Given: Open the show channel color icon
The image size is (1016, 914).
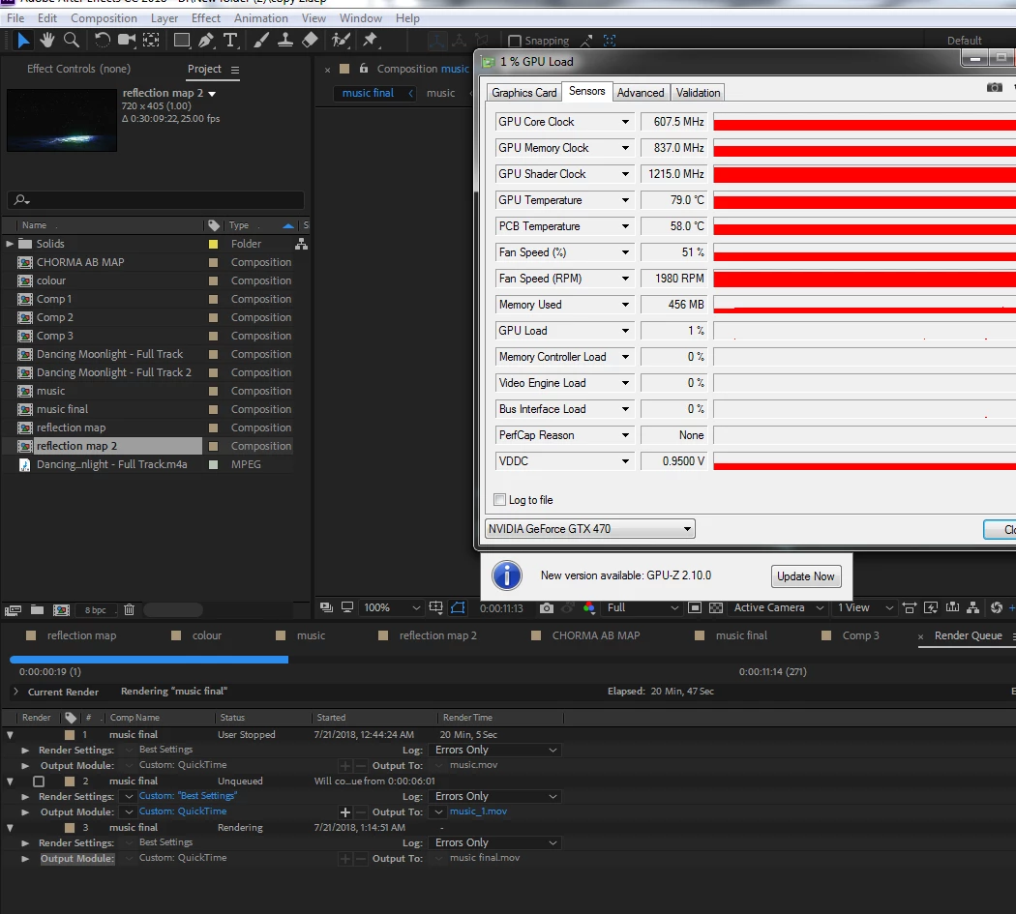Looking at the screenshot, I should 589,607.
